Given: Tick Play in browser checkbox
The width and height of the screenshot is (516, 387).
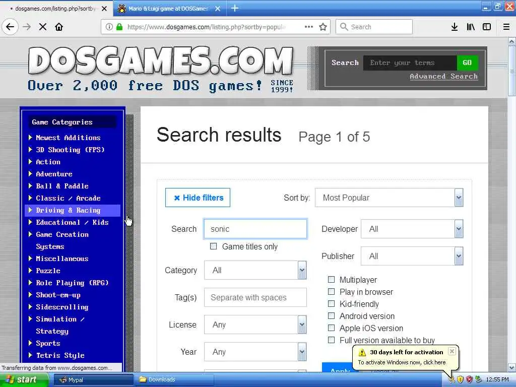Looking at the screenshot, I should (332, 292).
